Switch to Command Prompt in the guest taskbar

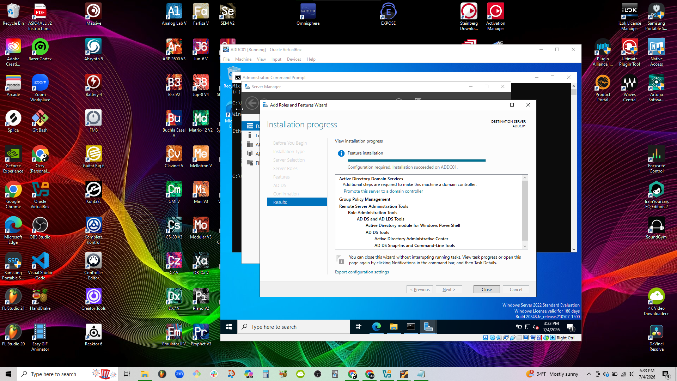pos(411,327)
